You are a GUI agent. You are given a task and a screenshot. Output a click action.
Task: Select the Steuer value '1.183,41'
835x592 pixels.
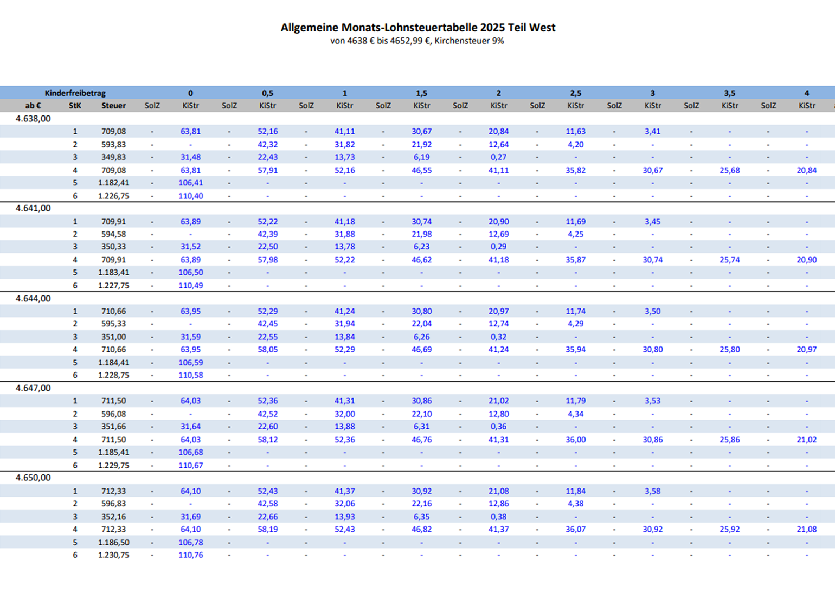113,272
